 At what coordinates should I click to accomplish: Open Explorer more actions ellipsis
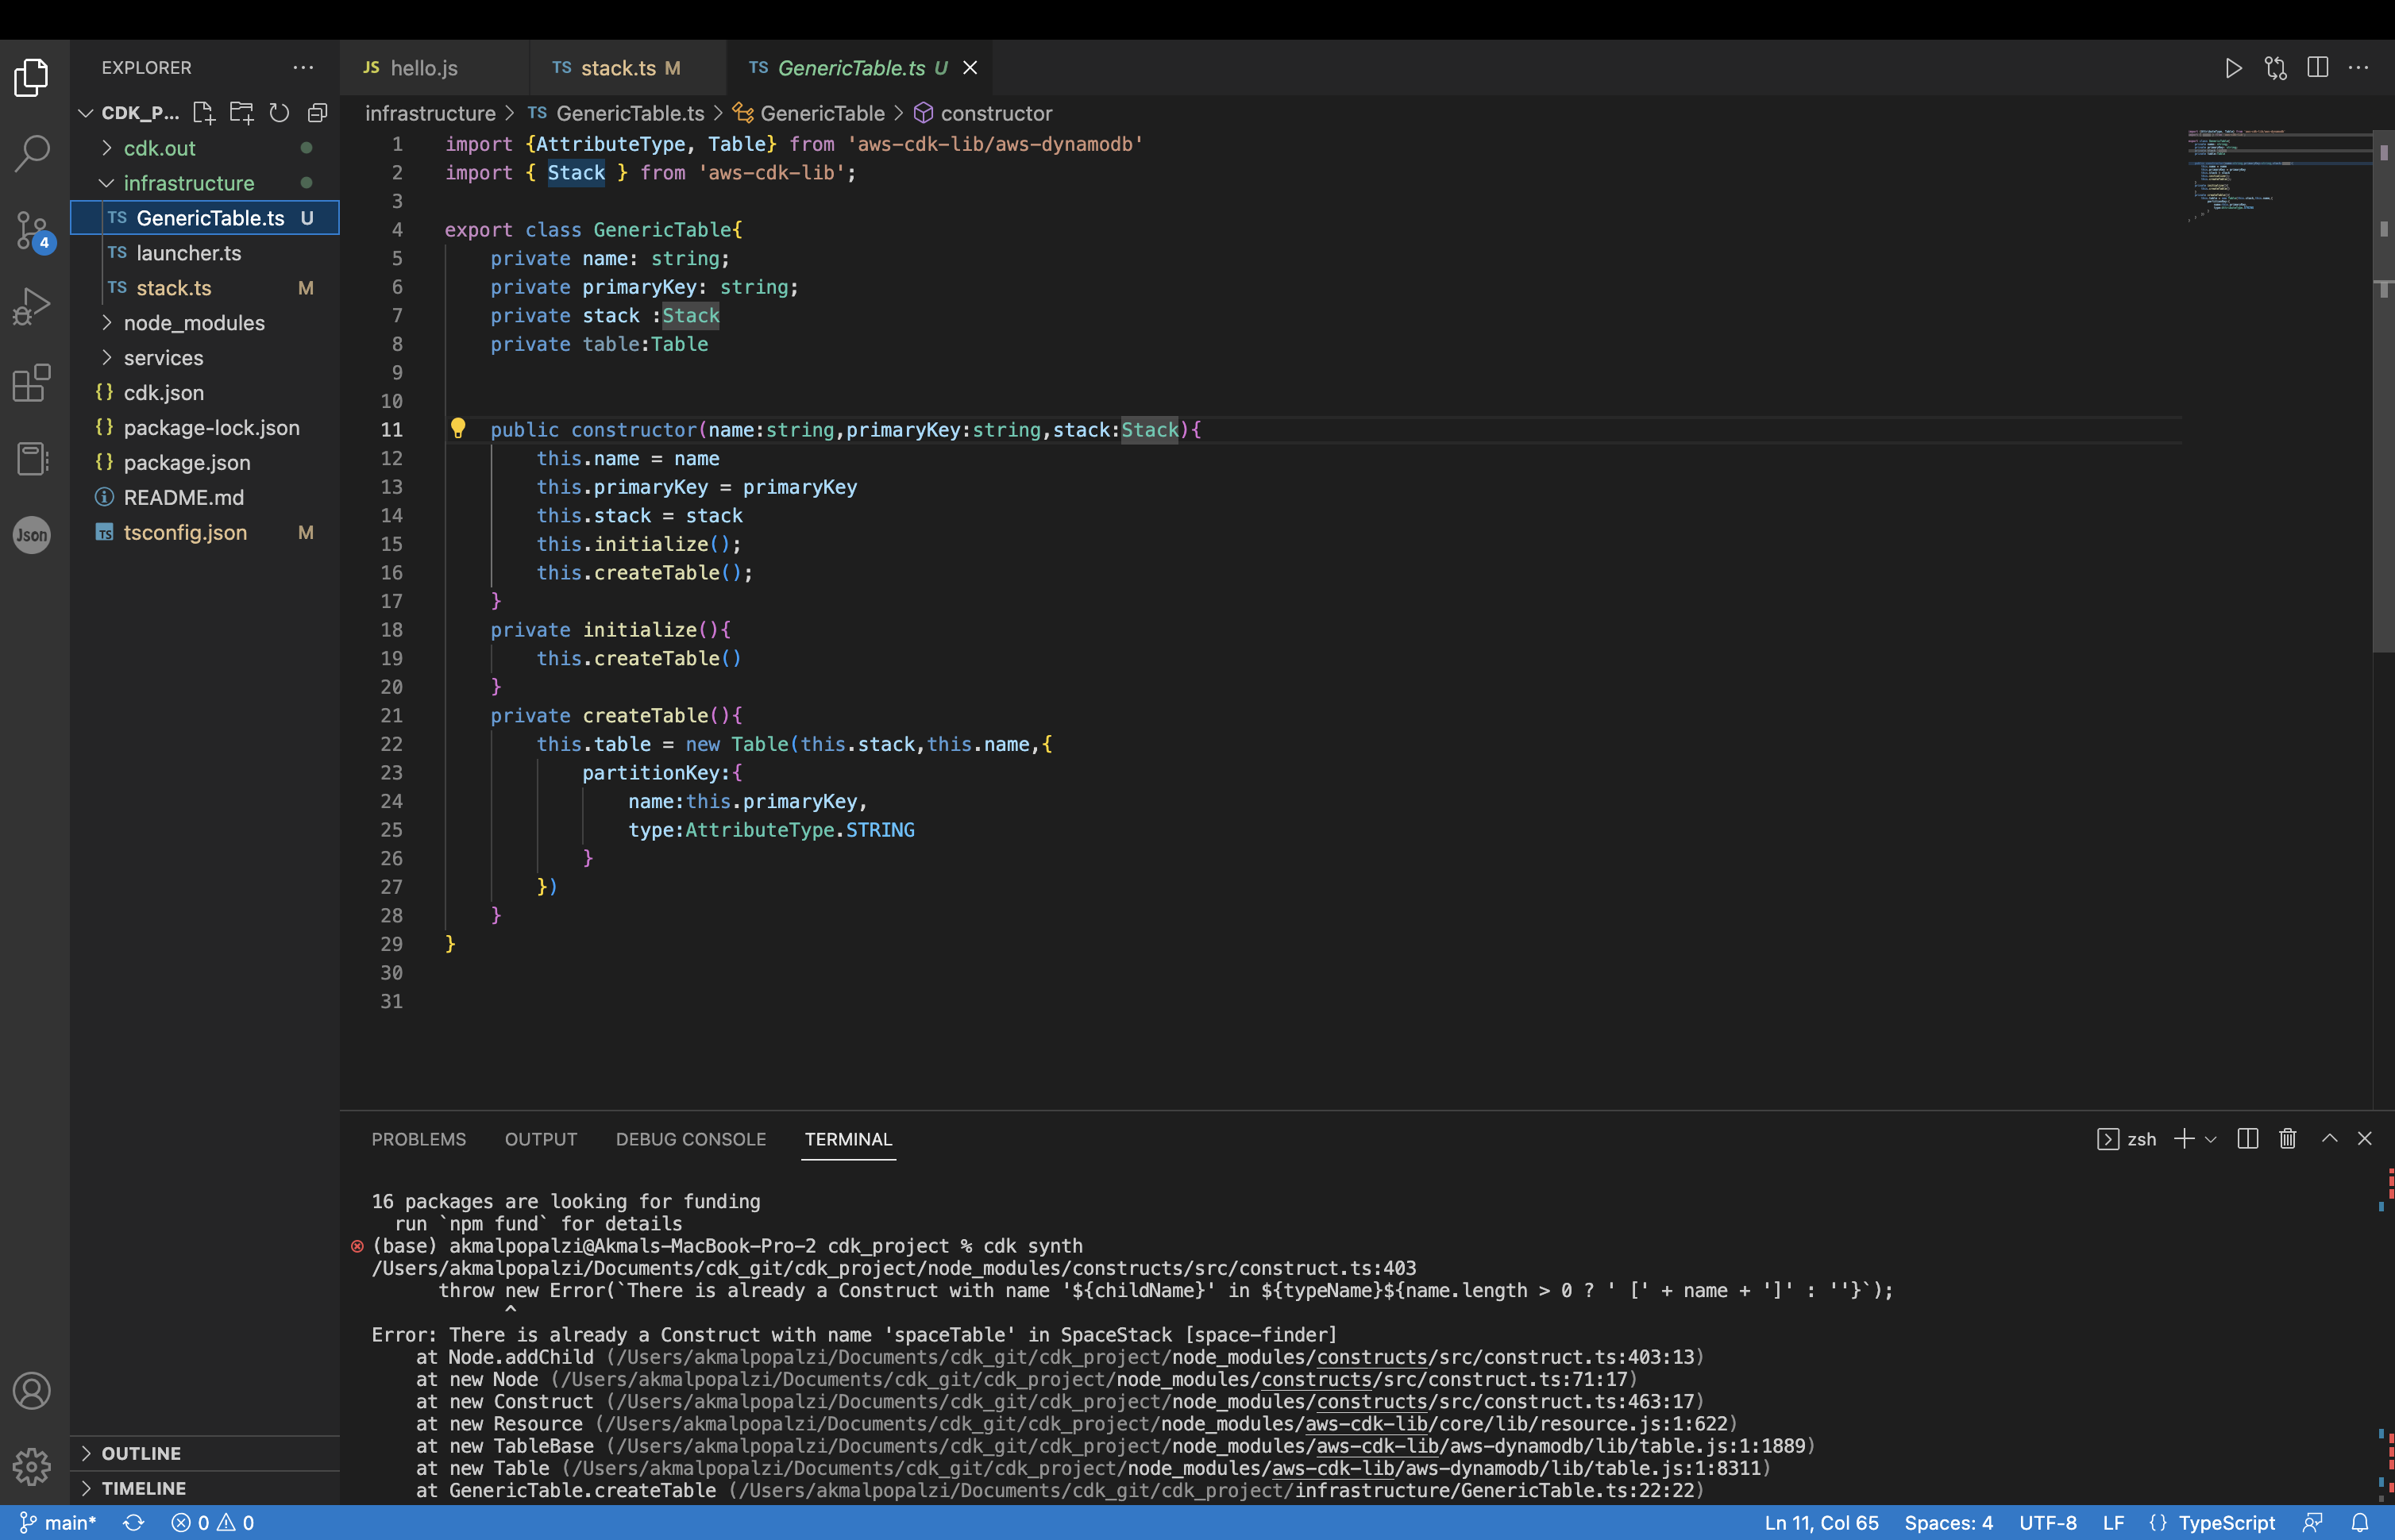coord(303,67)
